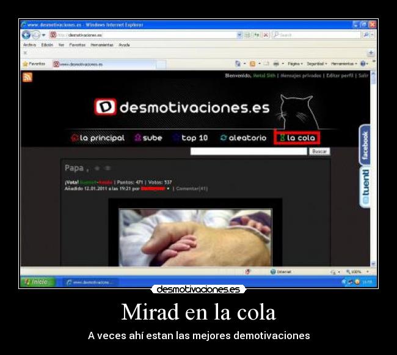
Task: Open the Favoritos star button
Action: tap(34, 64)
